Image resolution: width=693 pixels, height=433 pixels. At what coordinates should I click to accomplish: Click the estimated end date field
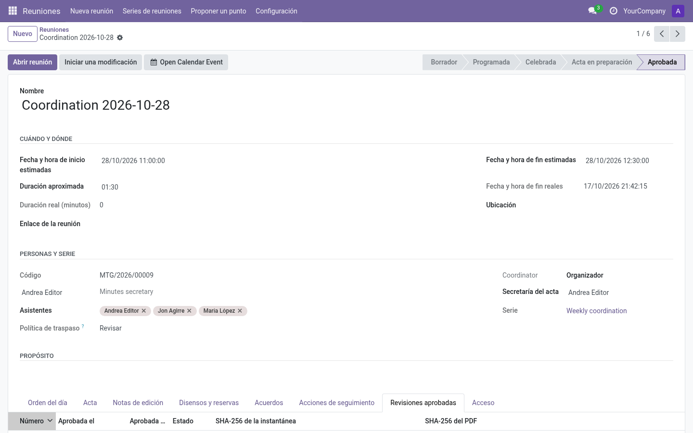[617, 161]
